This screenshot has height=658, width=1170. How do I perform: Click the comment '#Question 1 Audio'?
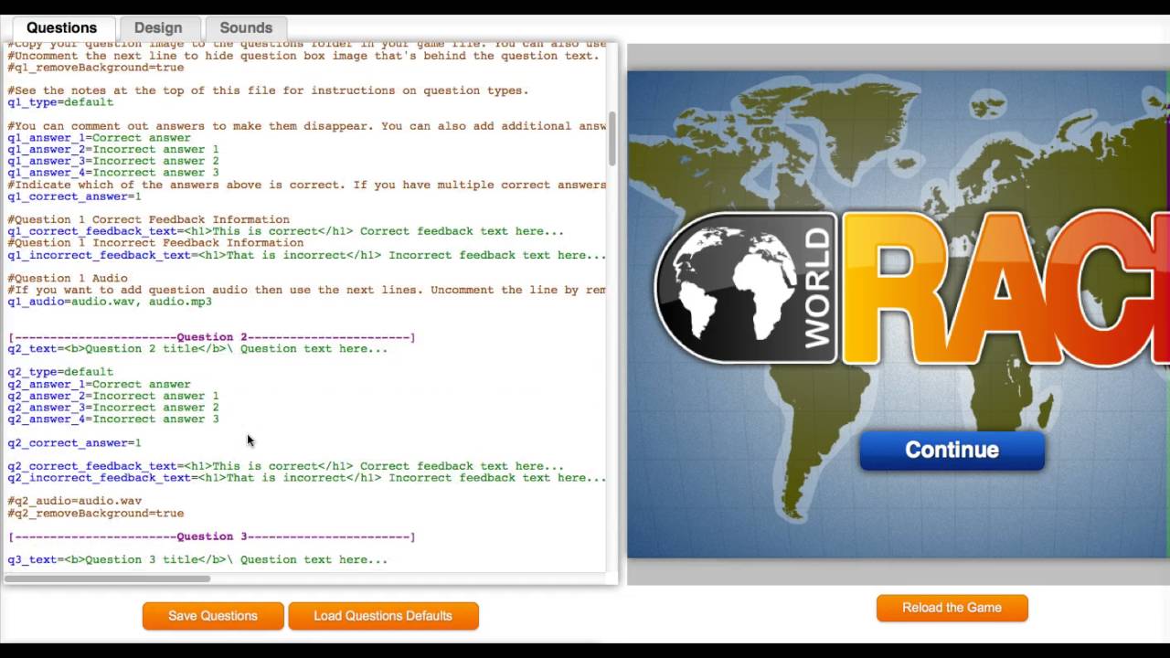click(x=68, y=278)
